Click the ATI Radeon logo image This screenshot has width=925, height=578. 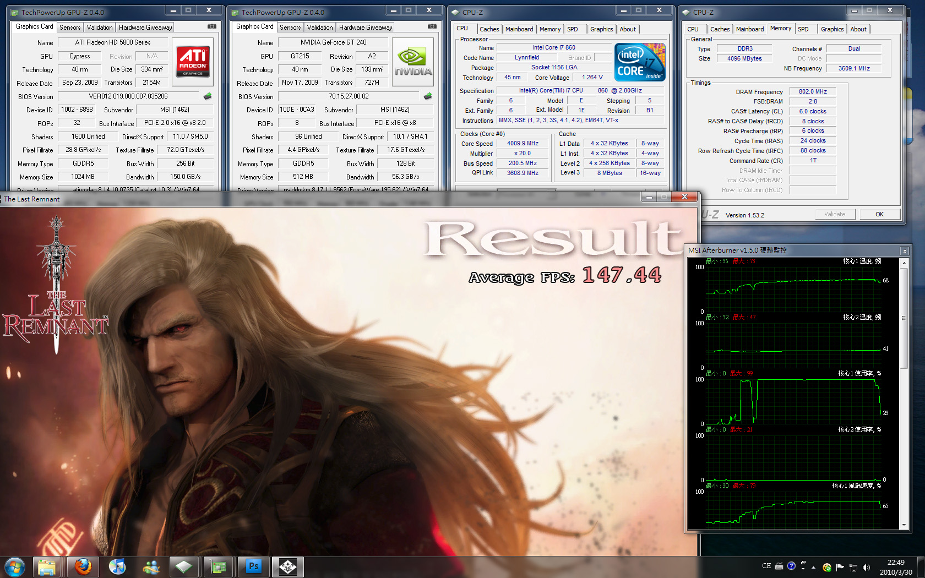193,62
